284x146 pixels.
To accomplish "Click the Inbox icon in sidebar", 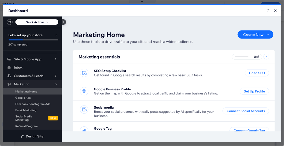I will click(x=9, y=68).
